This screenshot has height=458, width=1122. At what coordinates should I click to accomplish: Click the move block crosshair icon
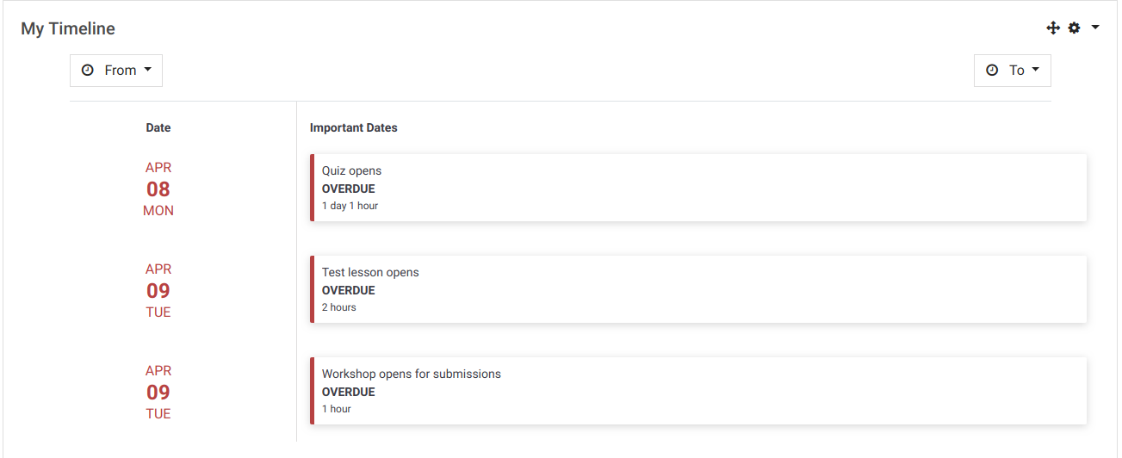pyautogui.click(x=1052, y=28)
